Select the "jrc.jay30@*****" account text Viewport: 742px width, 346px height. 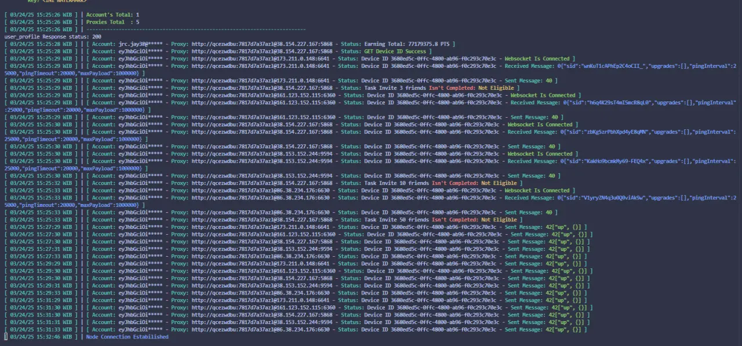(141, 43)
